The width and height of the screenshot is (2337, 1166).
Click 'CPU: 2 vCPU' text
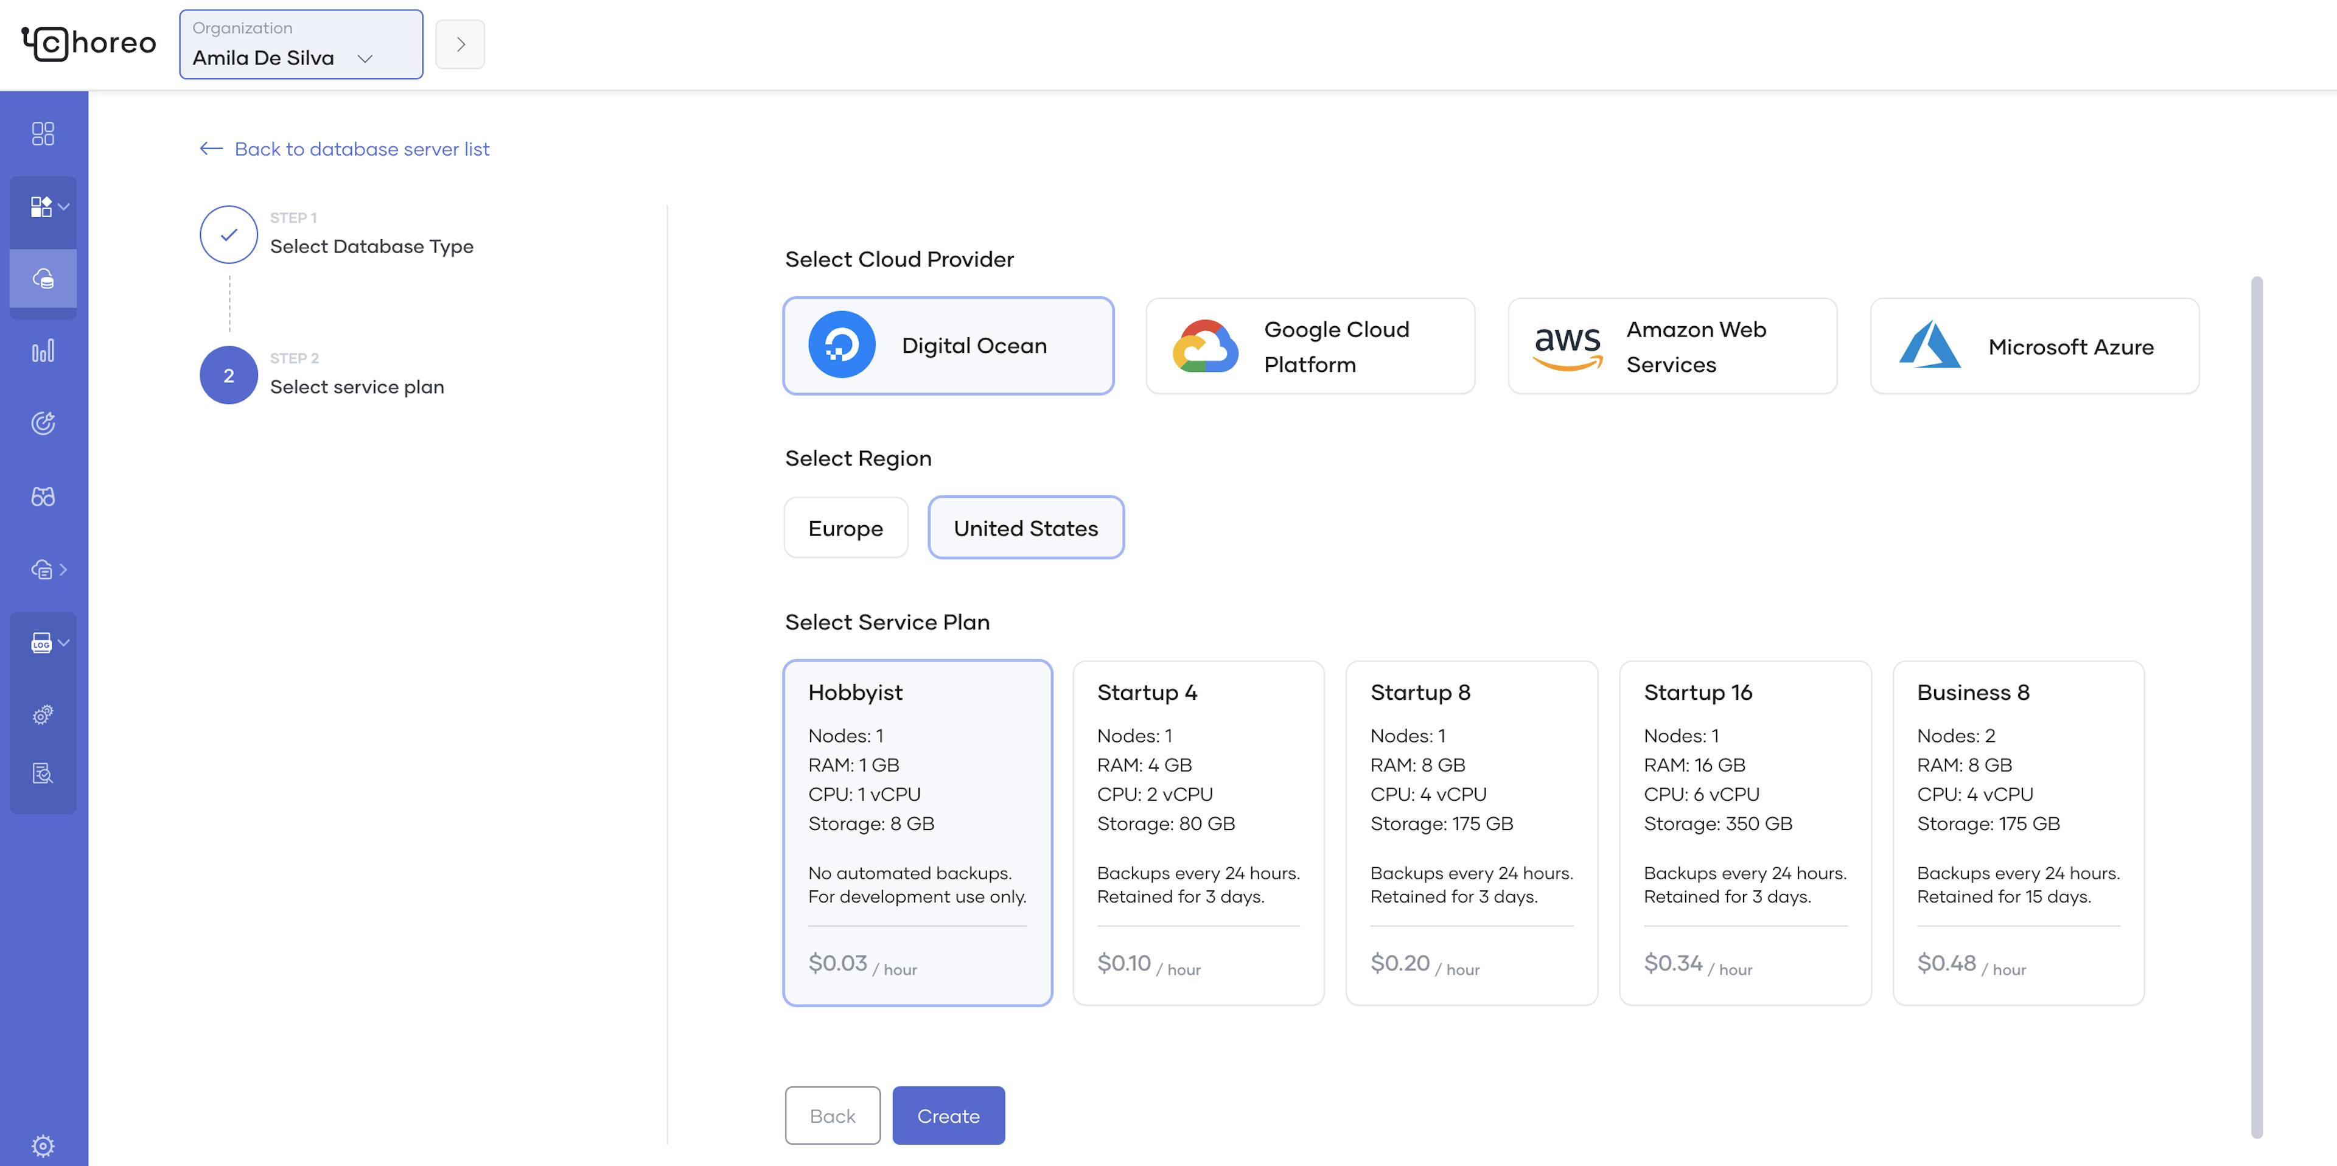[1154, 794]
